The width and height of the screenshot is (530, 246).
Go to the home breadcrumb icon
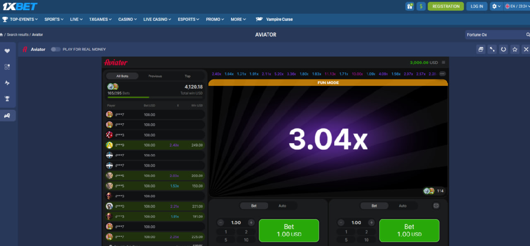(2, 34)
